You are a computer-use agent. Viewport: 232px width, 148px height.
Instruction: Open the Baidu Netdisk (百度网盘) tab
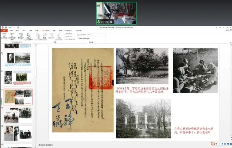pos(78,31)
